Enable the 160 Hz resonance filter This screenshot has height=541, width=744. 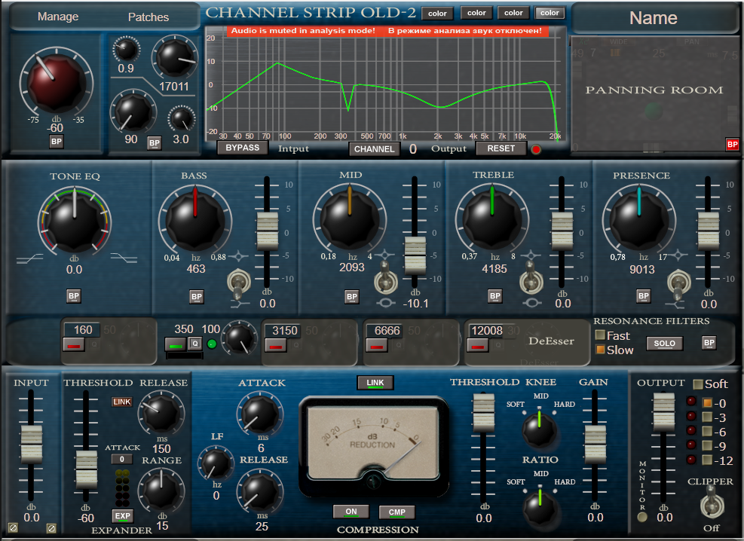(x=74, y=345)
